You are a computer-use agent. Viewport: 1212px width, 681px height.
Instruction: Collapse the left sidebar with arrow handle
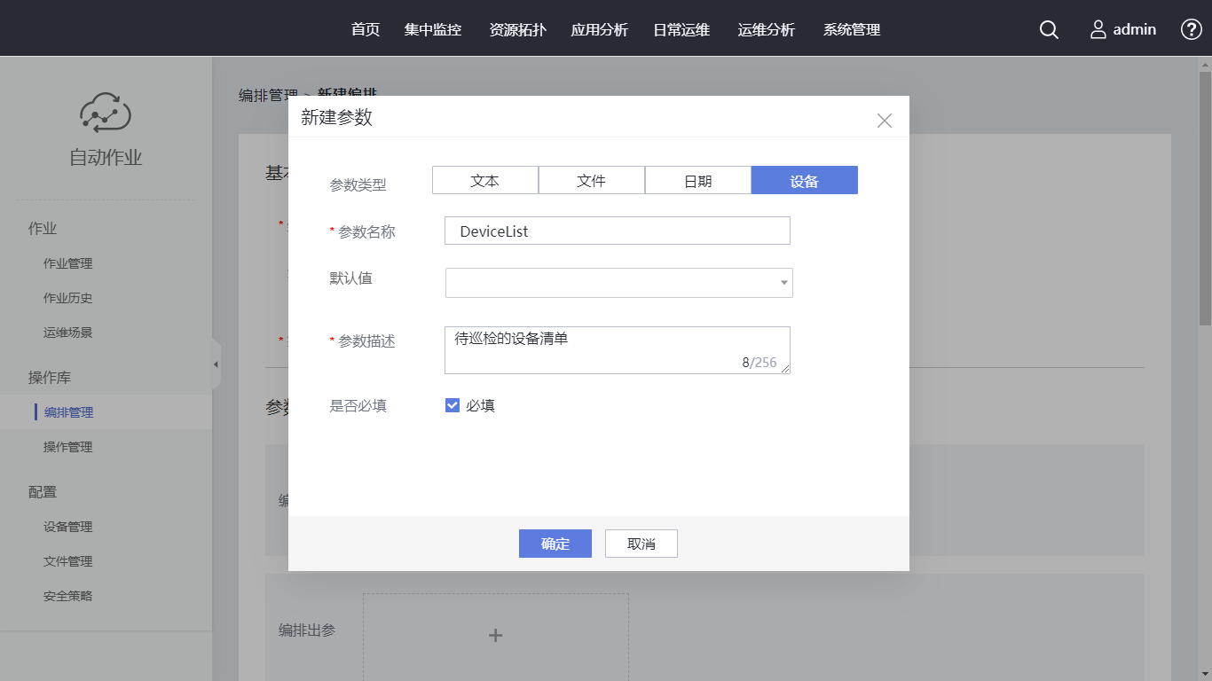[216, 364]
